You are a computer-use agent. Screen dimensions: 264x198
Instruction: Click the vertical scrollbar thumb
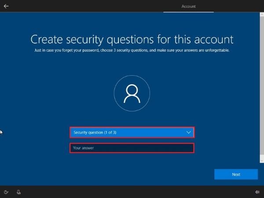(262, 86)
